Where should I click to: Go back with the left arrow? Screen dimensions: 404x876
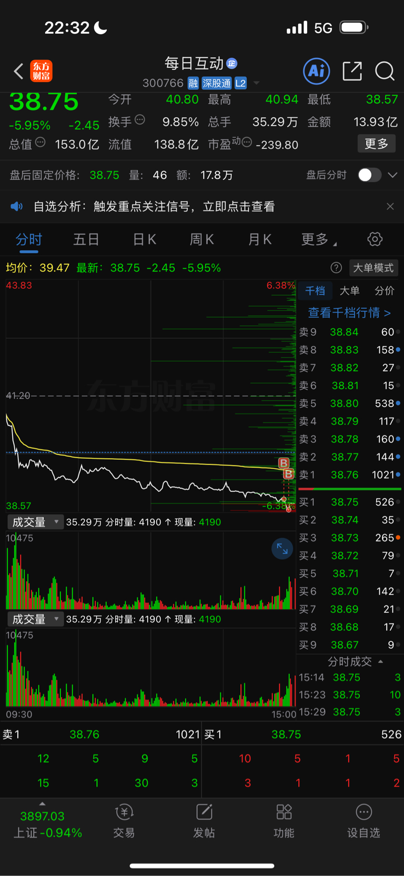click(18, 71)
